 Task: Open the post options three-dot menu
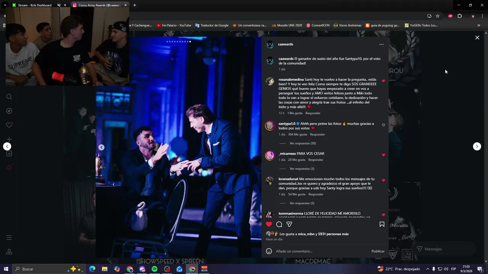(x=381, y=45)
